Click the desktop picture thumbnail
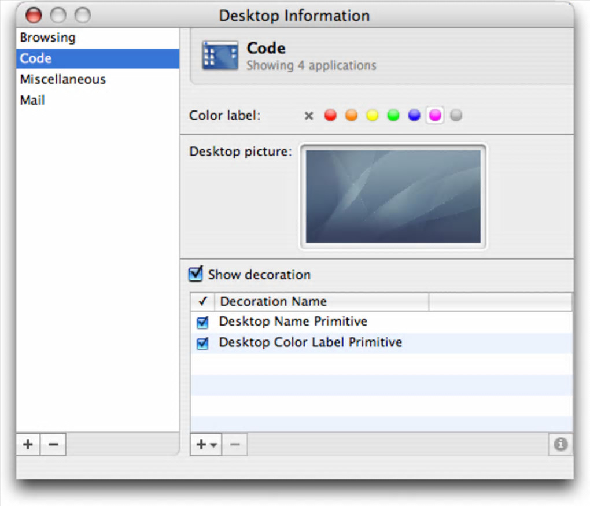The height and width of the screenshot is (506, 590). tap(393, 197)
